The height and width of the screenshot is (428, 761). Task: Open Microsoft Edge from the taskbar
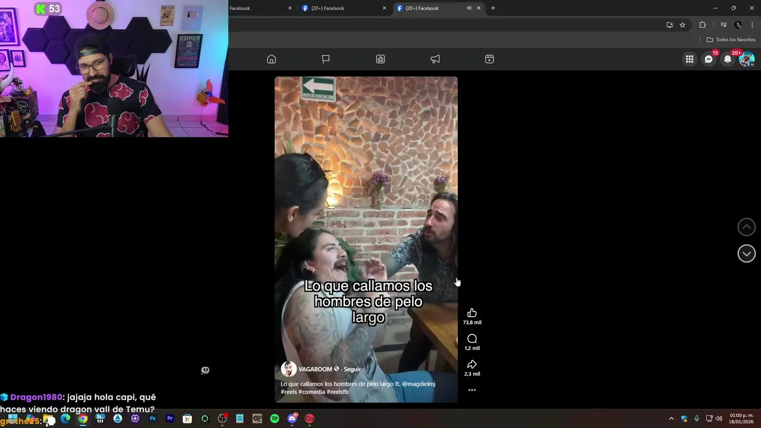(65, 418)
